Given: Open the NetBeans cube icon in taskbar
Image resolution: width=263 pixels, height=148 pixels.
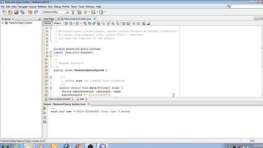Looking at the screenshot, I should pyautogui.click(x=102, y=146).
